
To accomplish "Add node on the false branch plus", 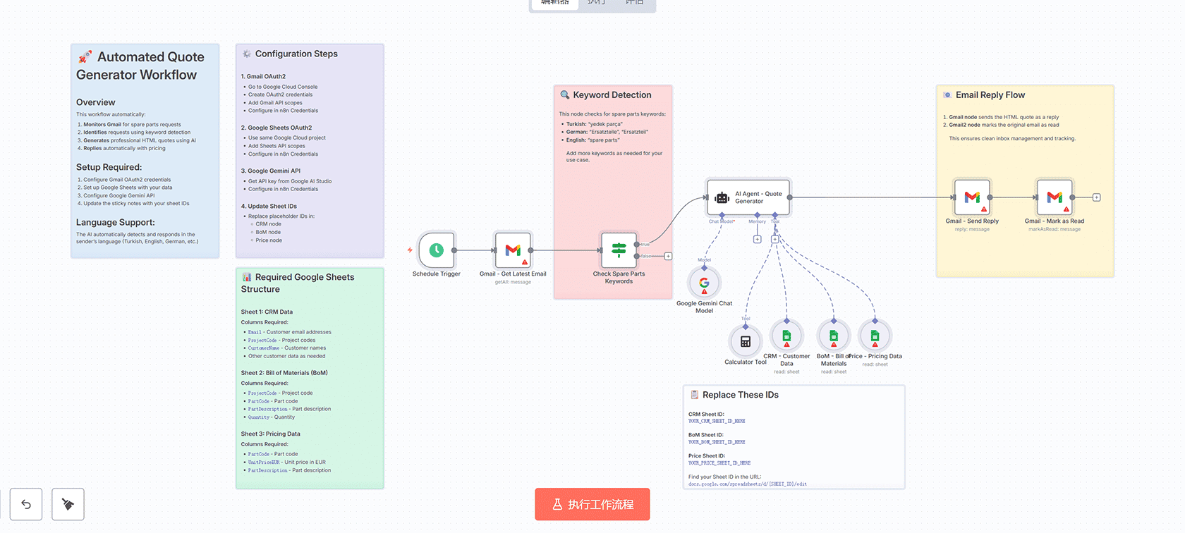I will [x=668, y=256].
